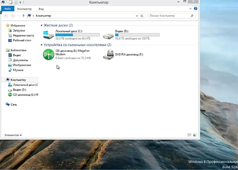Select the Локальный диск (C:) drive icon
The height and width of the screenshot is (170, 238).
pyautogui.click(x=48, y=35)
